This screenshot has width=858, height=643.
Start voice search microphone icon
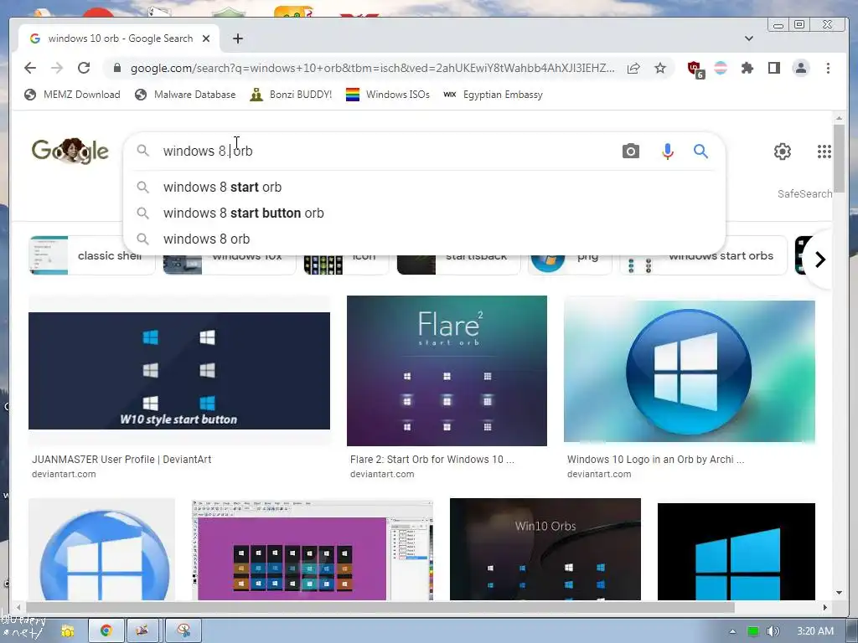click(668, 151)
